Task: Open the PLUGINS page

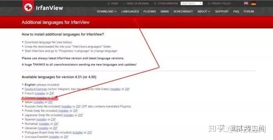Action: 149,11
